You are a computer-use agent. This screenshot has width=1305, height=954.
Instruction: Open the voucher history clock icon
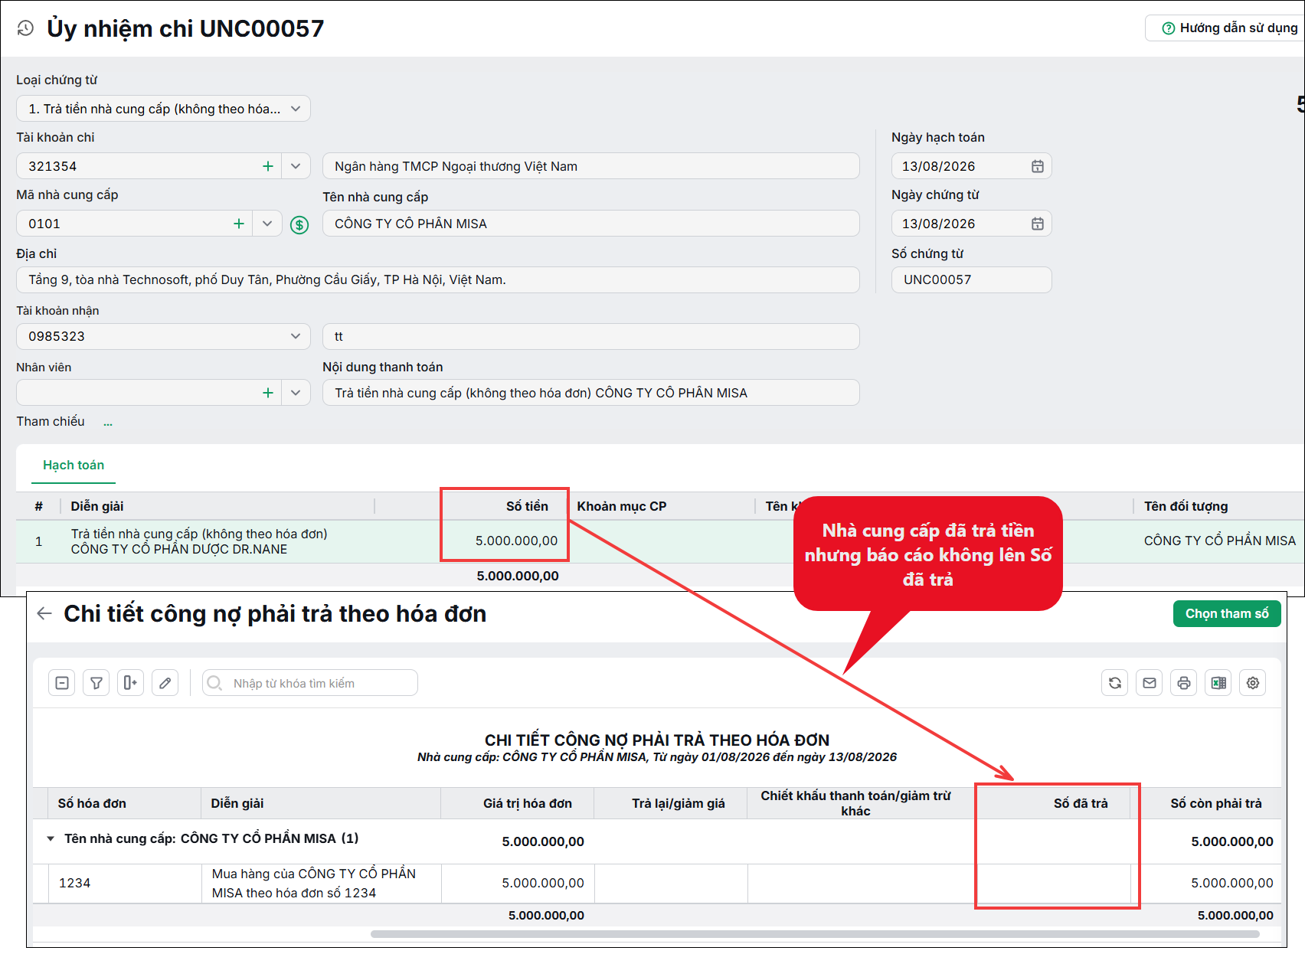[x=25, y=28]
